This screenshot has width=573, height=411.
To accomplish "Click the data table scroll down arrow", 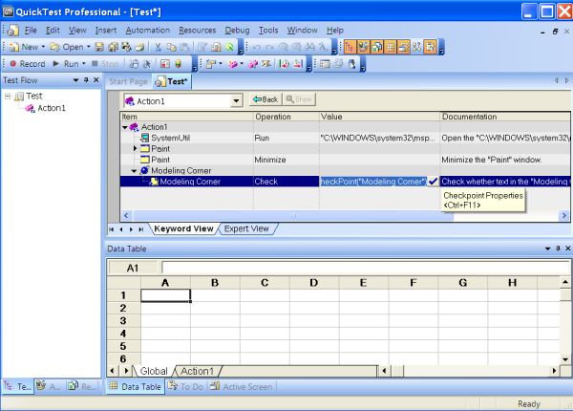I will tap(565, 359).
